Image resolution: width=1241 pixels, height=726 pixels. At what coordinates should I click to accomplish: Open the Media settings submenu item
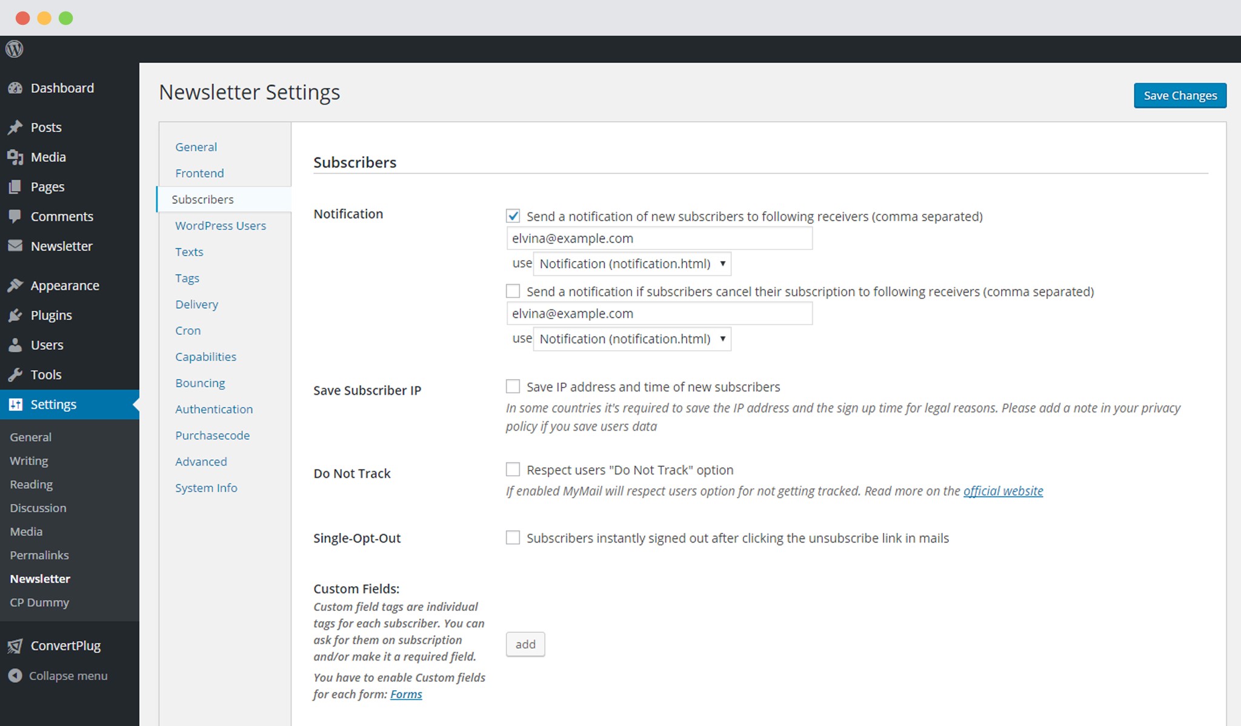[26, 532]
